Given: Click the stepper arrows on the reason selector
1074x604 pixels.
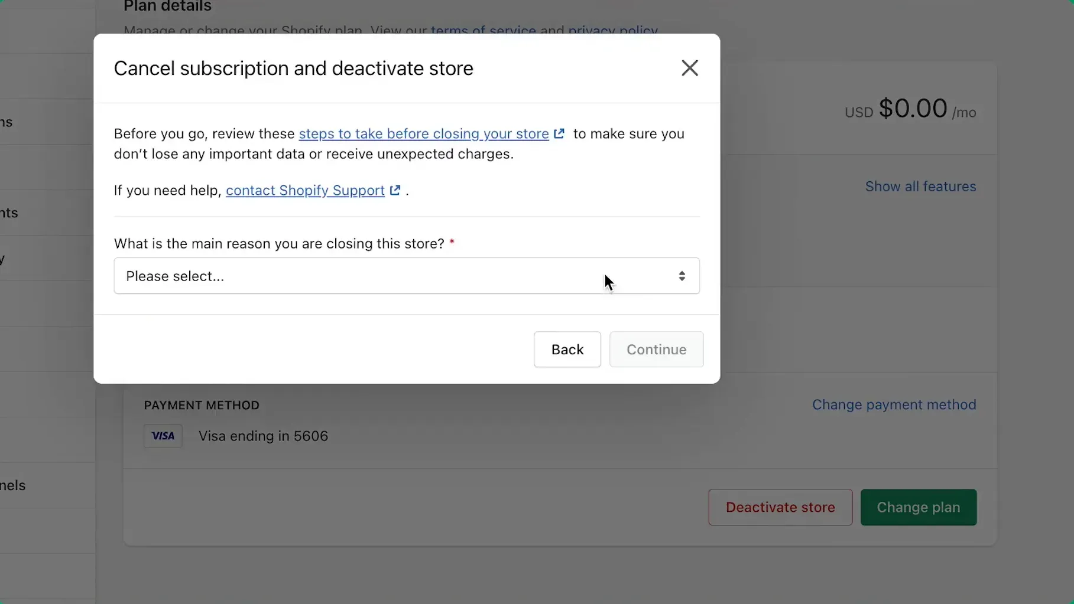Looking at the screenshot, I should pyautogui.click(x=682, y=276).
